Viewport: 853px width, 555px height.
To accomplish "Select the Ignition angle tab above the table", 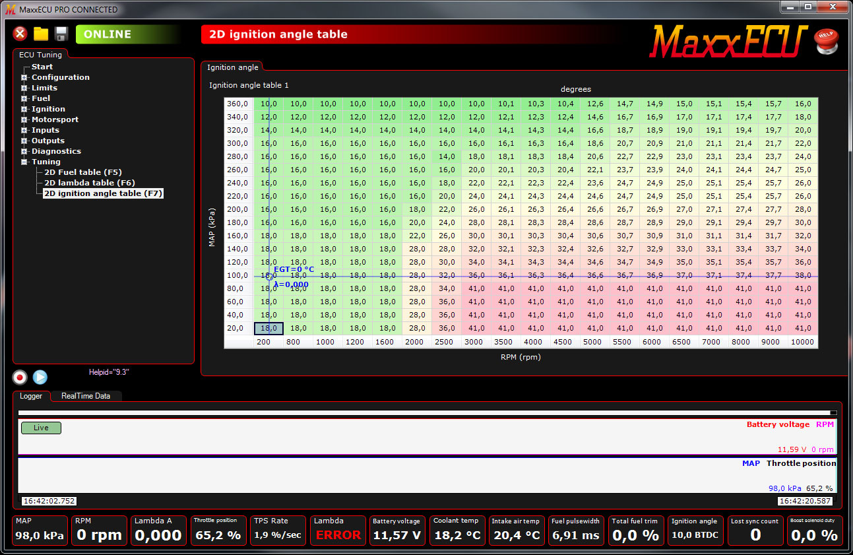I will tap(232, 67).
